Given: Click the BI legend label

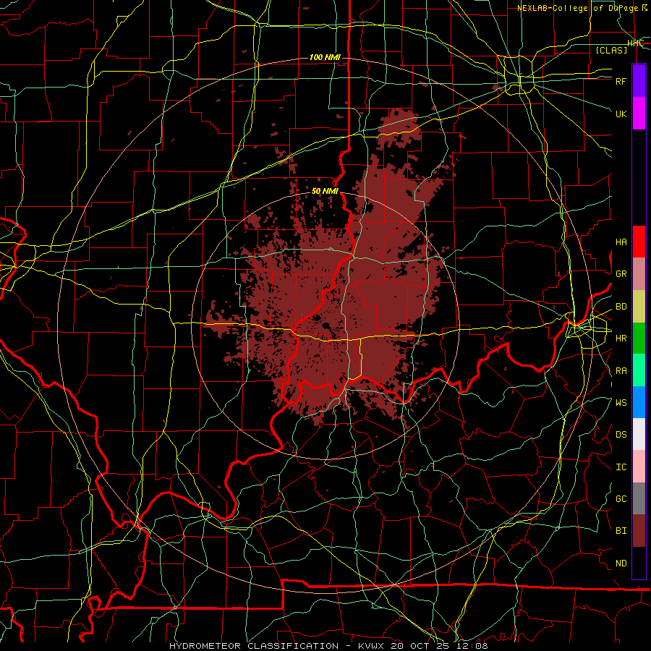Looking at the screenshot, I should tap(621, 531).
